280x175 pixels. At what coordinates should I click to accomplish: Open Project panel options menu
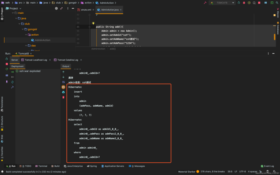point(68,8)
